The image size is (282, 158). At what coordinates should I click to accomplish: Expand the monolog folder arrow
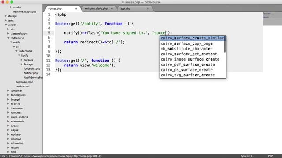tap(8, 139)
